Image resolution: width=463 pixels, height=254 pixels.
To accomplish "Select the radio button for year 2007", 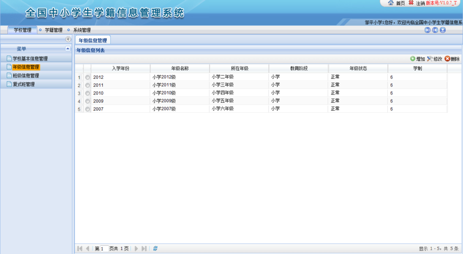I will (88, 109).
